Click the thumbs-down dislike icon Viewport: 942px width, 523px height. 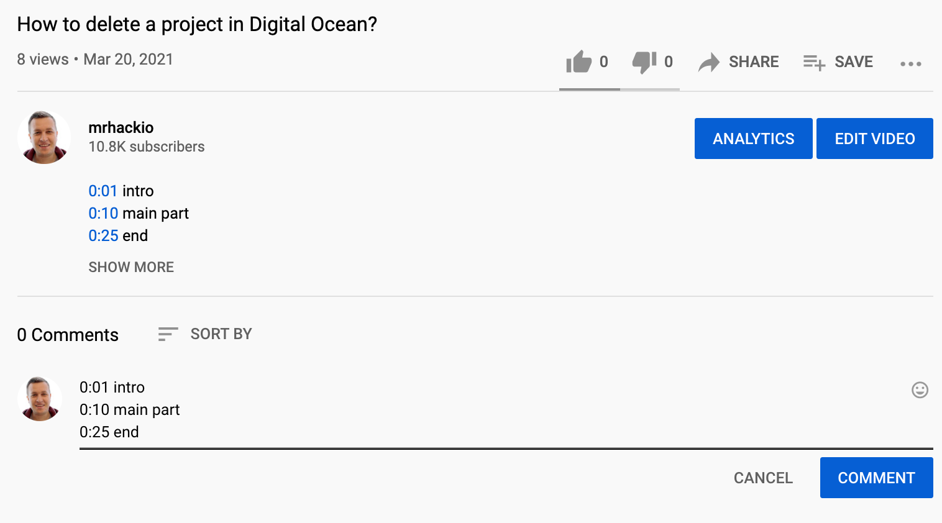(x=644, y=61)
